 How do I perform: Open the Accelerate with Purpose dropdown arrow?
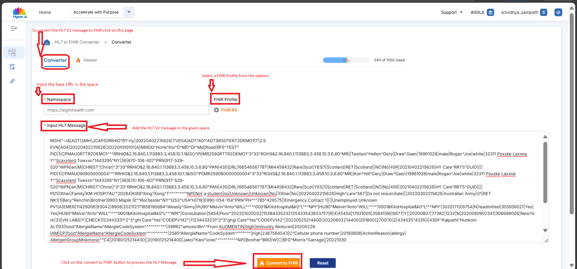click(x=129, y=12)
